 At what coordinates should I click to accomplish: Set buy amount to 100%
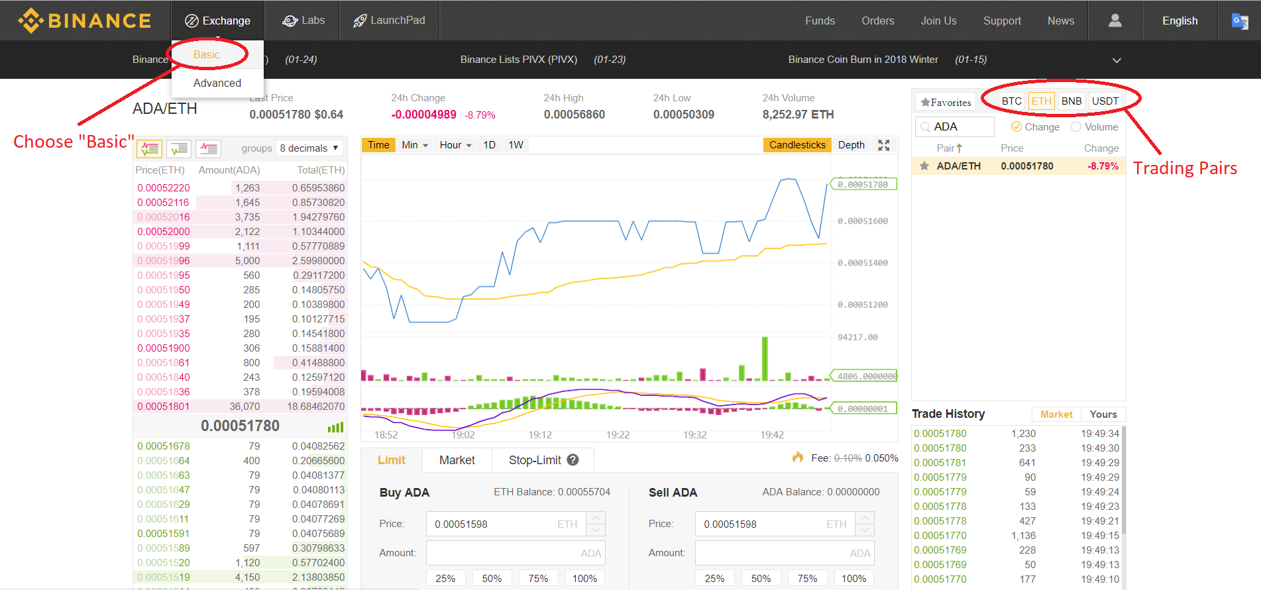584,579
